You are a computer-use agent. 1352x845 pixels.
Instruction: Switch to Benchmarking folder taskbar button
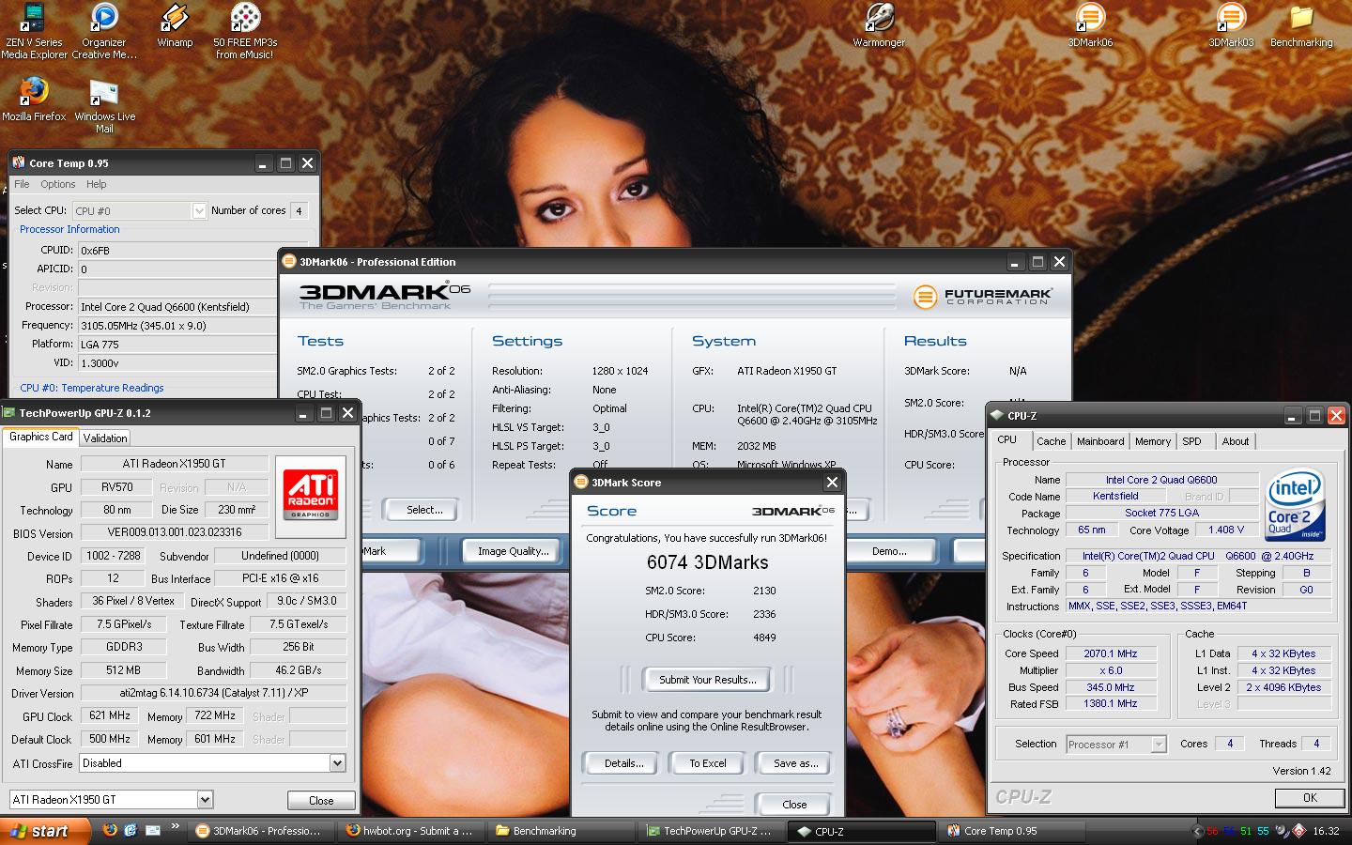(560, 831)
